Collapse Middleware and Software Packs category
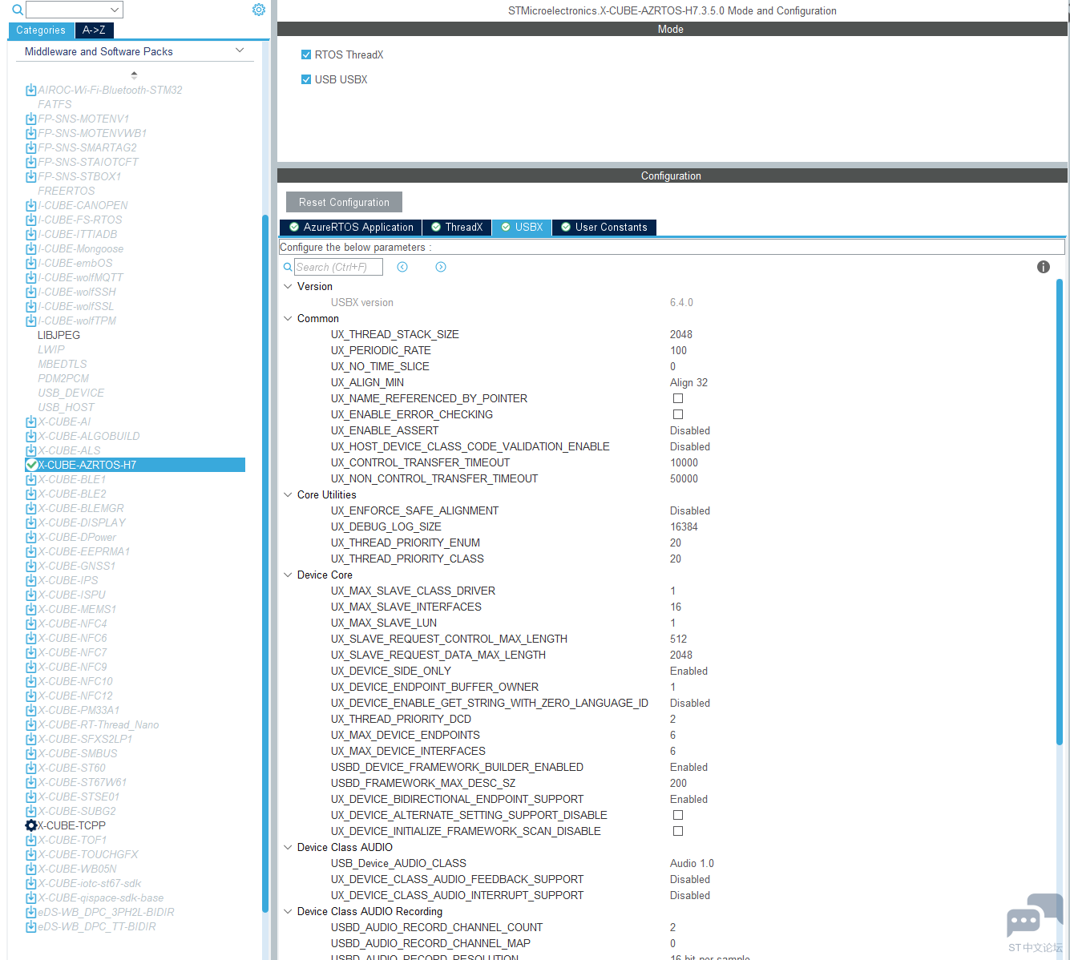The height and width of the screenshot is (960, 1070). [x=240, y=50]
